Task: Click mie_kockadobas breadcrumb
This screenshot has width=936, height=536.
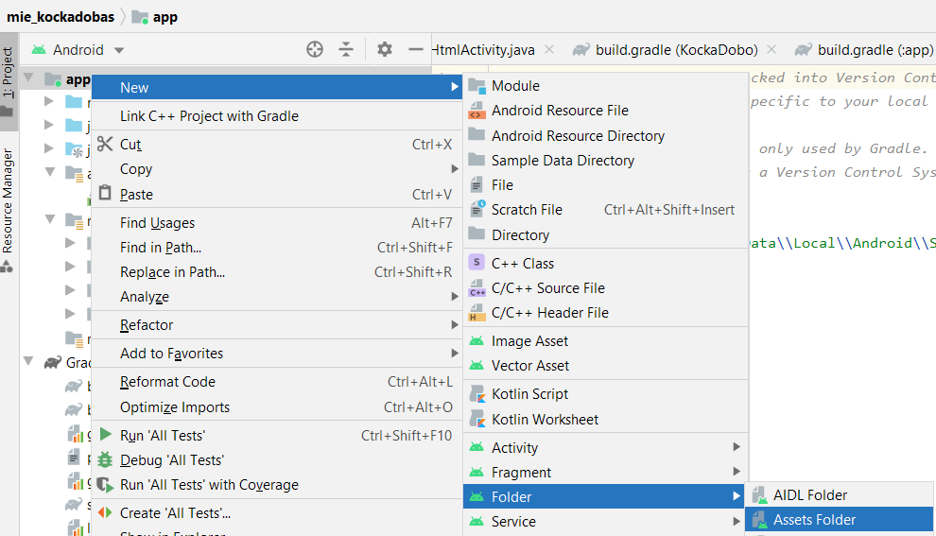Action: click(61, 17)
